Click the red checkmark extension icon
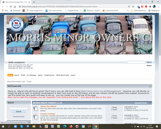 click(x=146, y=7)
